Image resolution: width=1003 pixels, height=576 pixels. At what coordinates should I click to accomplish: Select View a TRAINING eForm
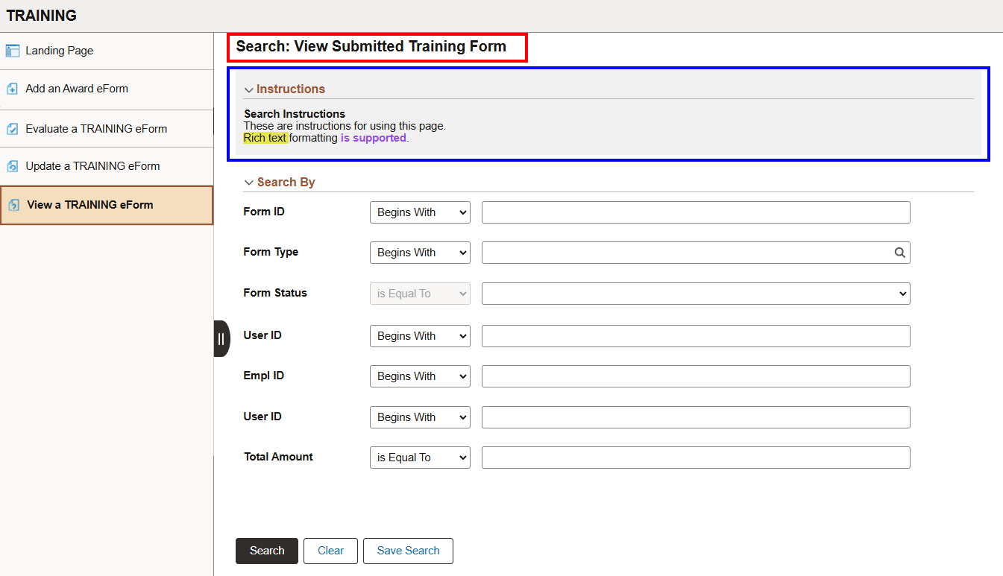coord(107,205)
